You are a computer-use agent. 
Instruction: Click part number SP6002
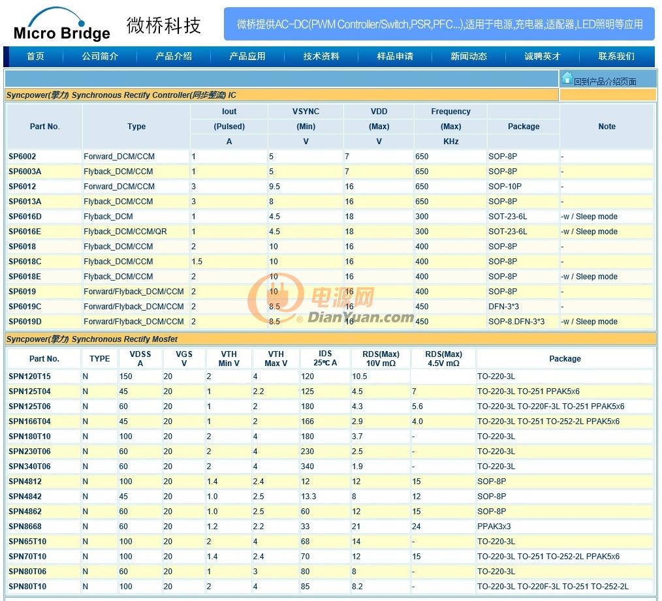[x=22, y=157]
